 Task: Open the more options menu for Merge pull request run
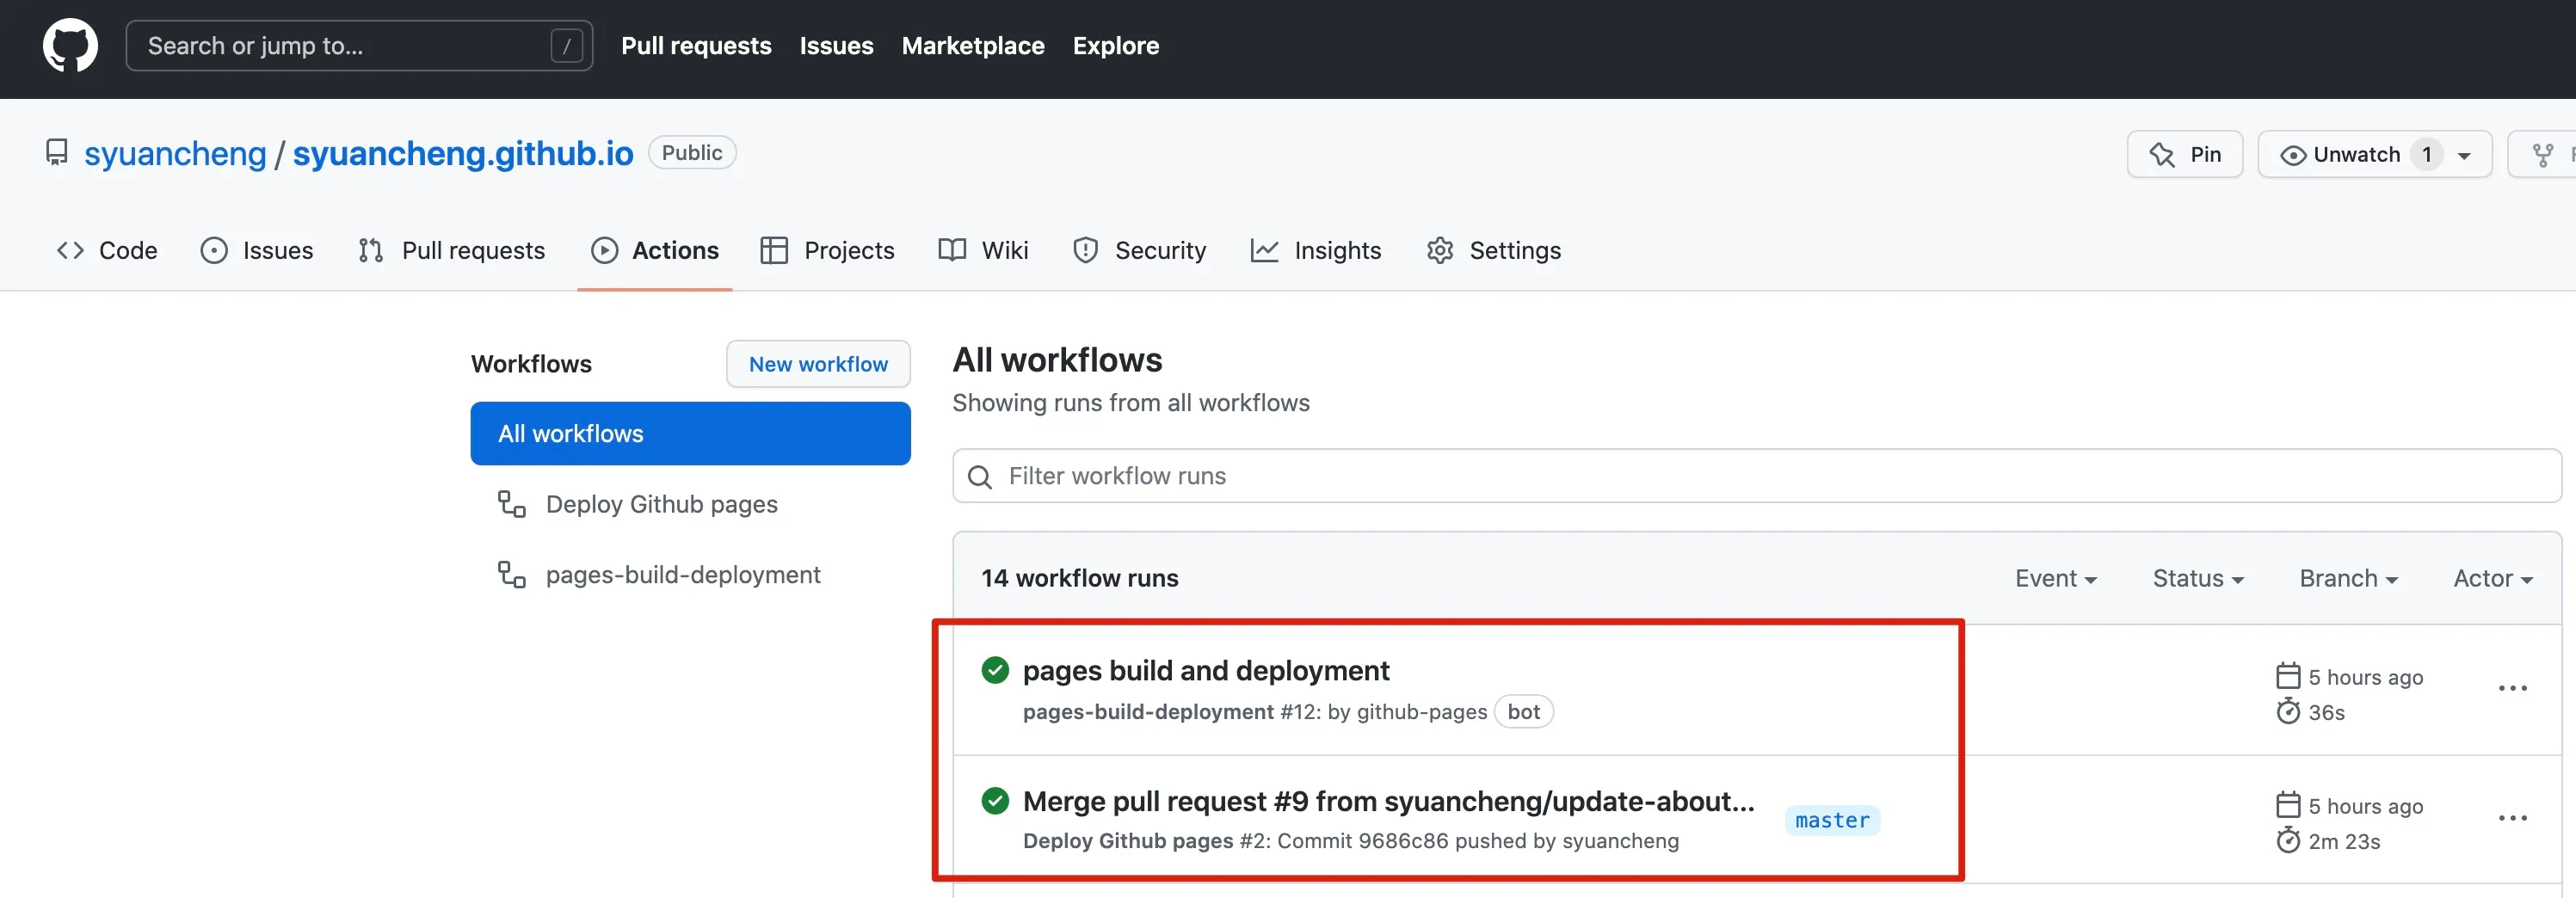point(2512,819)
